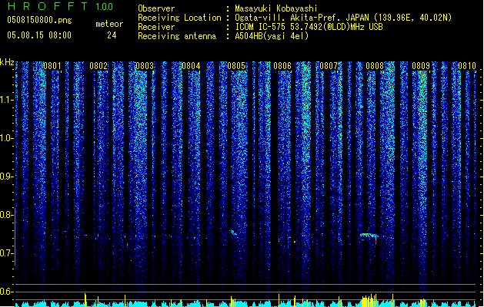The height and width of the screenshot is (307, 484).
Task: Click the 'meteor' label
Action: pyautogui.click(x=109, y=24)
